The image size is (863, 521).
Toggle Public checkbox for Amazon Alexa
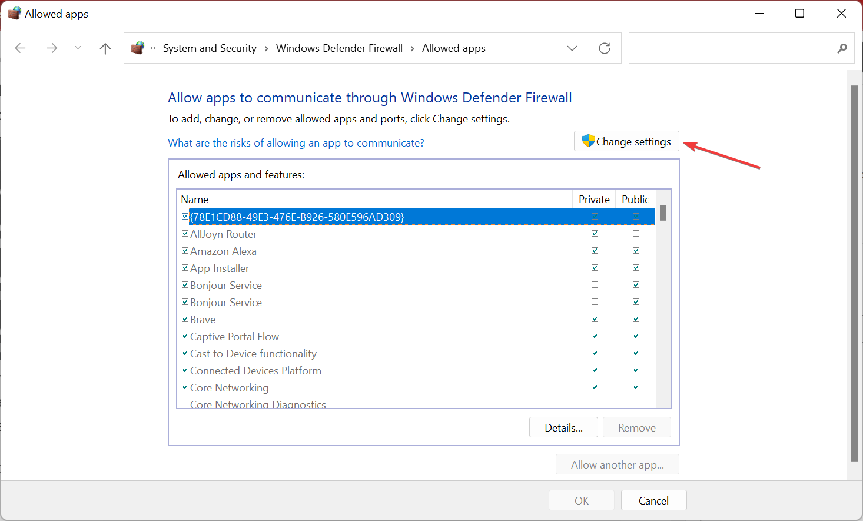(636, 251)
